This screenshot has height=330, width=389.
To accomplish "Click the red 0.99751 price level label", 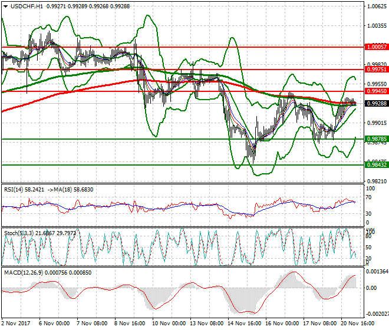I will (x=376, y=69).
